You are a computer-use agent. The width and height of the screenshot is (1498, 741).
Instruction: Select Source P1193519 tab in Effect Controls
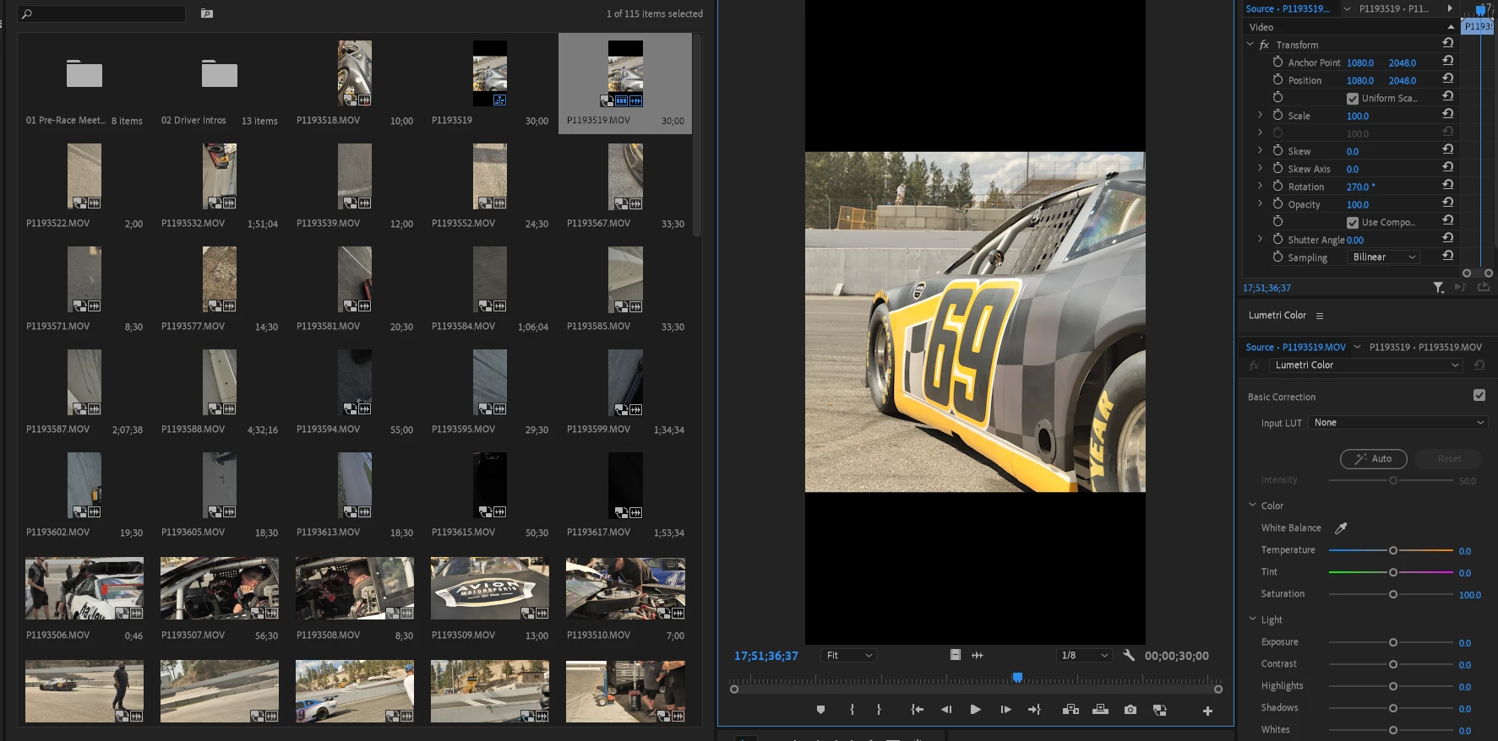click(1287, 9)
